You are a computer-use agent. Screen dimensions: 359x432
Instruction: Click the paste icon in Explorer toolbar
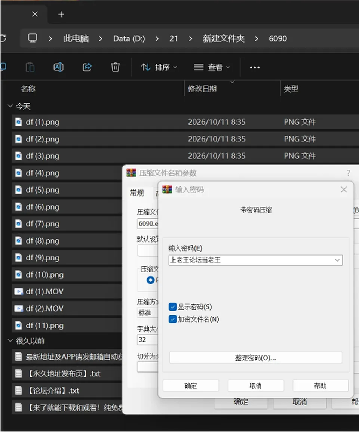click(x=30, y=67)
